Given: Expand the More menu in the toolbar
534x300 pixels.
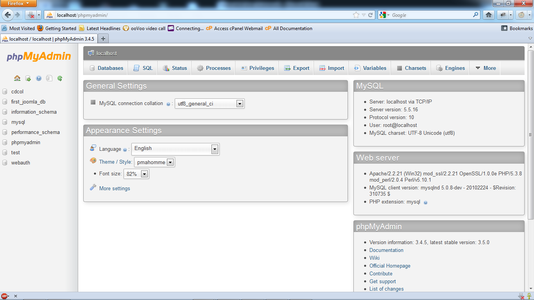Looking at the screenshot, I should tap(485, 68).
